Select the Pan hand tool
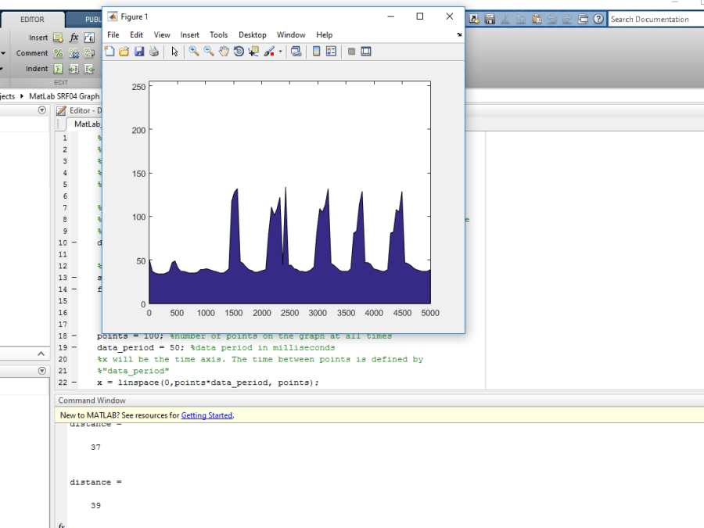This screenshot has width=704, height=528. click(x=224, y=51)
